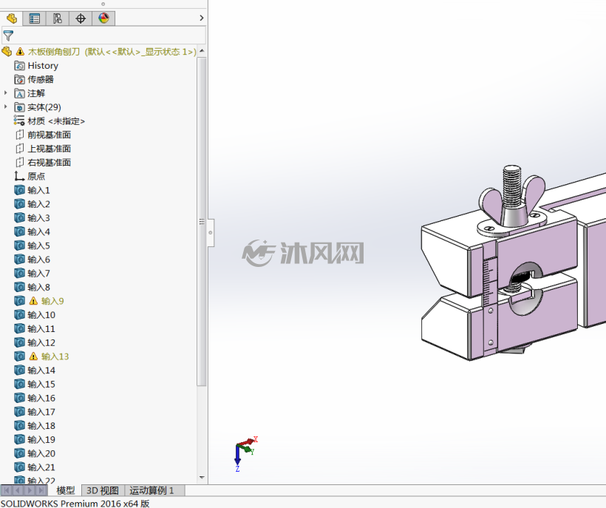606x508 pixels.
Task: Show more manager tabs with the chevron
Action: [201, 18]
